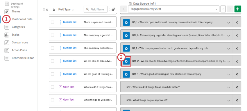The width and height of the screenshot is (247, 111).
Task: Change Number Set type for 'We are good at training'
Action: [68, 74]
